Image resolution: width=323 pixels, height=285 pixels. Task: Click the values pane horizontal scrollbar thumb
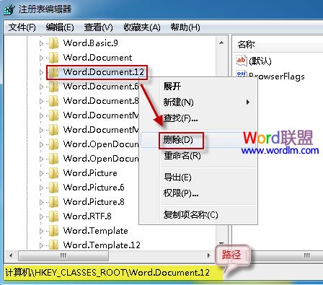286,255
